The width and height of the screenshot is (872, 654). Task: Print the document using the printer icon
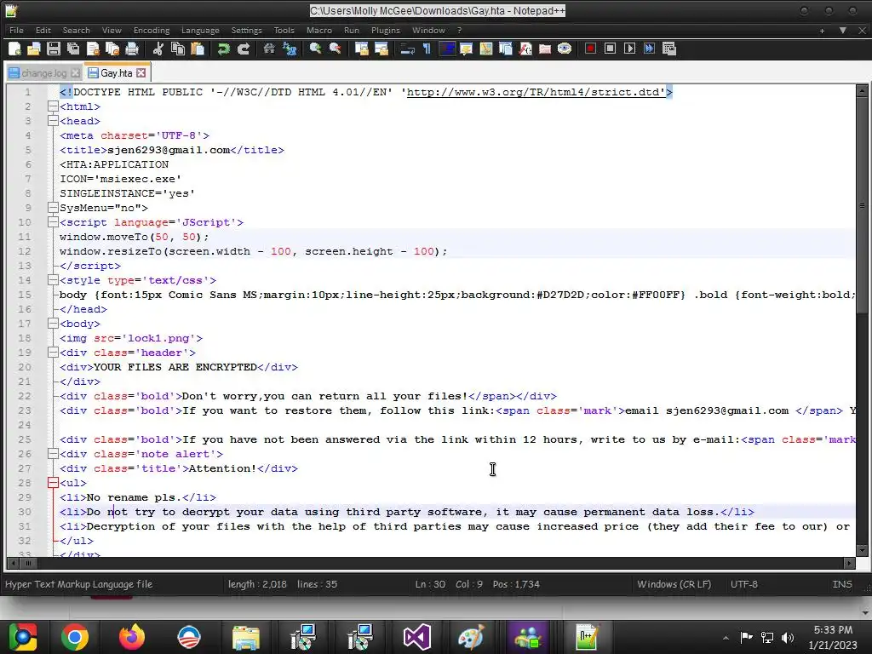pyautogui.click(x=132, y=49)
